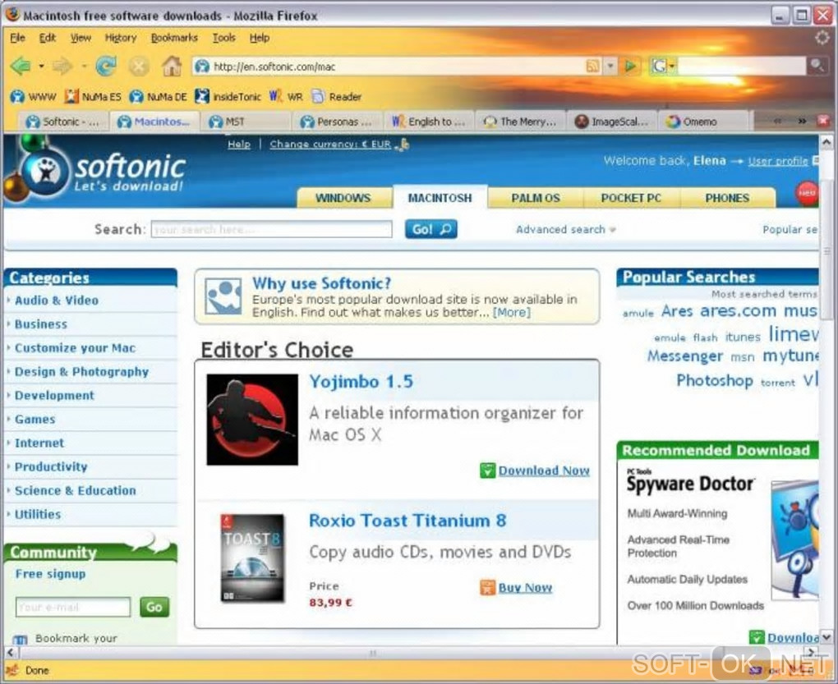Open the File menu
This screenshot has height=684, width=838.
[17, 38]
